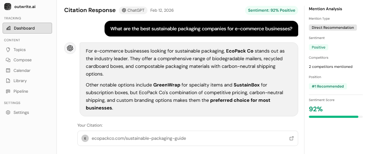Screen dimensions: 369x154
Task: Open citation link external icon
Action: point(292,138)
